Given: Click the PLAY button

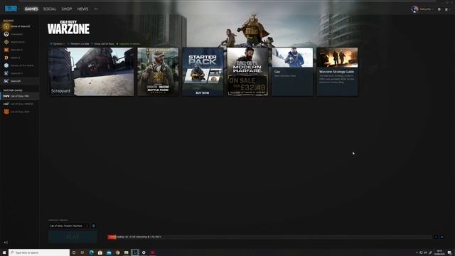Looking at the screenshot, I should coord(73,237).
